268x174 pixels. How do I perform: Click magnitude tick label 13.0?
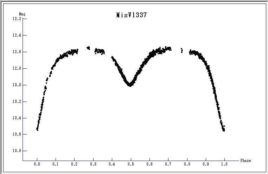pos(17,85)
